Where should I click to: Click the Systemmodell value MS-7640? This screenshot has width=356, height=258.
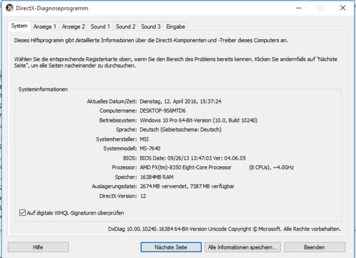point(150,148)
